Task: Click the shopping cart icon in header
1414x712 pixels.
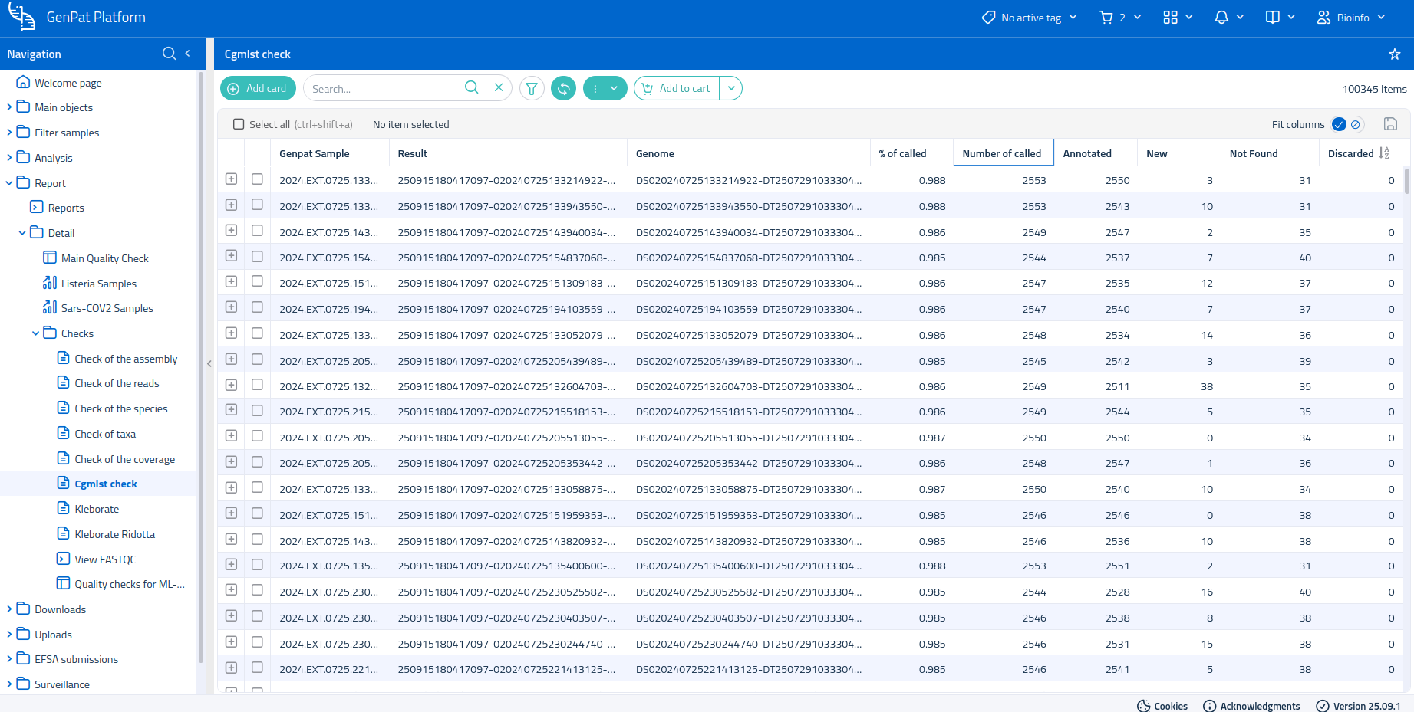Action: tap(1106, 18)
